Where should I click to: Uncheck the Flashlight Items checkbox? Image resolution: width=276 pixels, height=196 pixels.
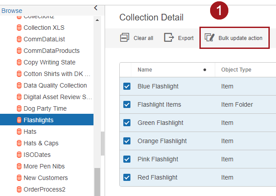click(127, 104)
